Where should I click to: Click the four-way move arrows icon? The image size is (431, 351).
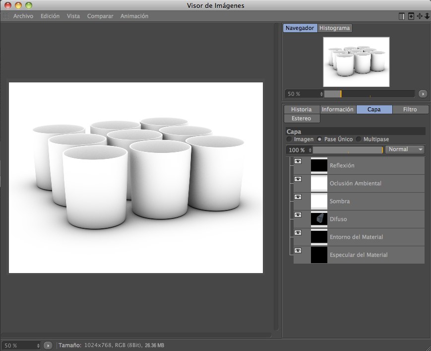point(419,16)
